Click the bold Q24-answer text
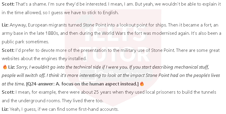226x114 pixels. click(82, 84)
